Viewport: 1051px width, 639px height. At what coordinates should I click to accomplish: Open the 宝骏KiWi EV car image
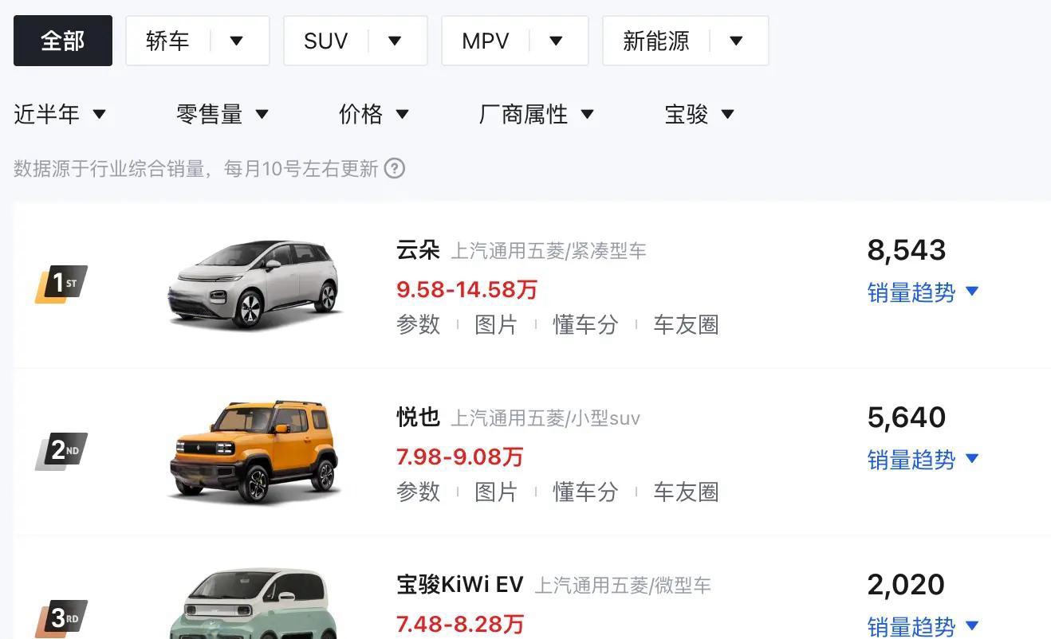[x=253, y=603]
